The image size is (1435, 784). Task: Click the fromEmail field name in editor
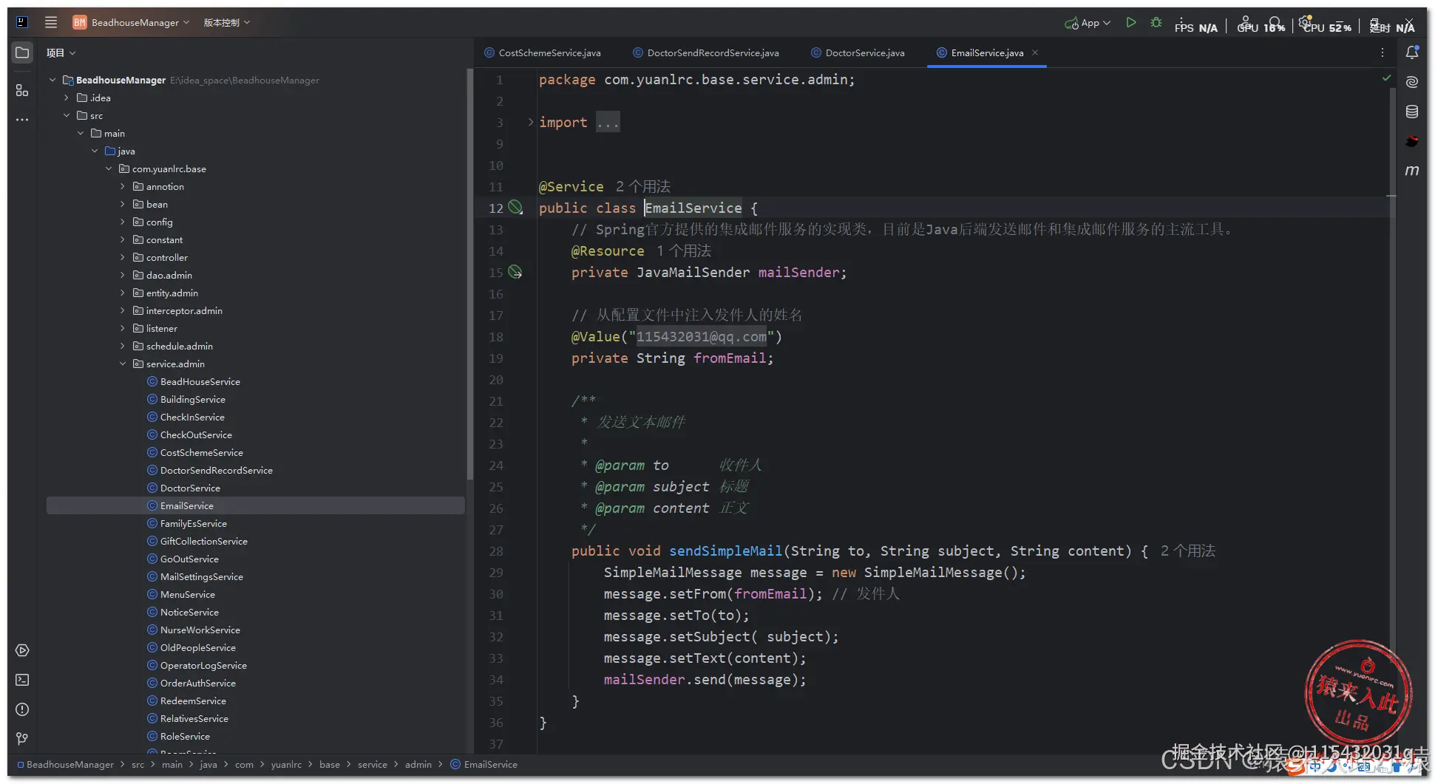coord(730,358)
